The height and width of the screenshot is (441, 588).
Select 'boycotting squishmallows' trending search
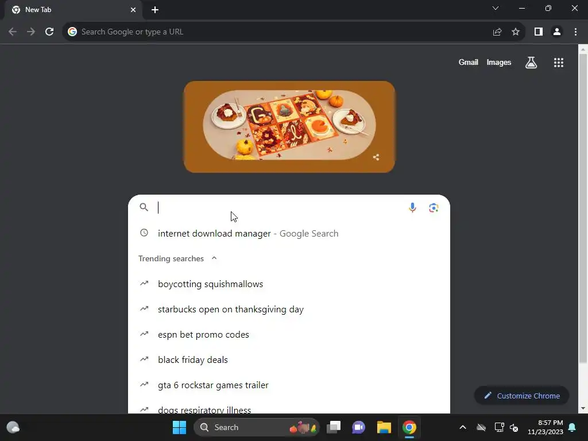pyautogui.click(x=289, y=284)
